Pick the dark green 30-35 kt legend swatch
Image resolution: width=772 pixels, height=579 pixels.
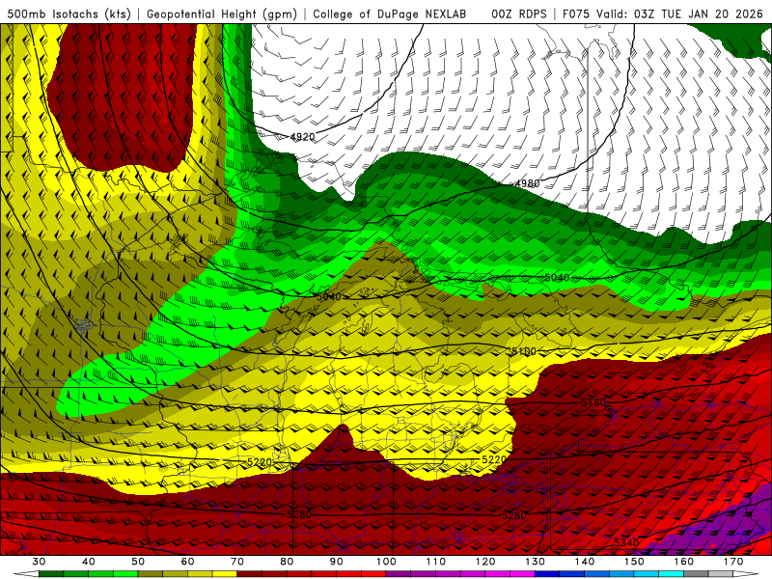[x=51, y=574]
